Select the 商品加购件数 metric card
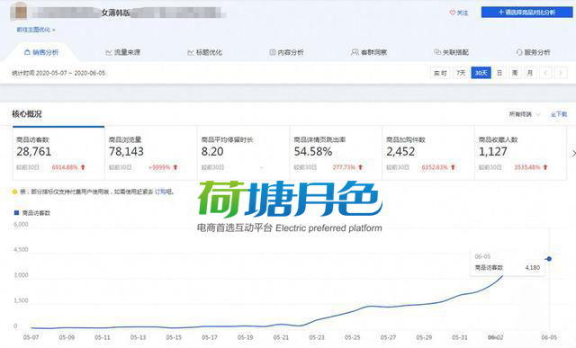This screenshot has height=348, width=576. tap(428, 153)
